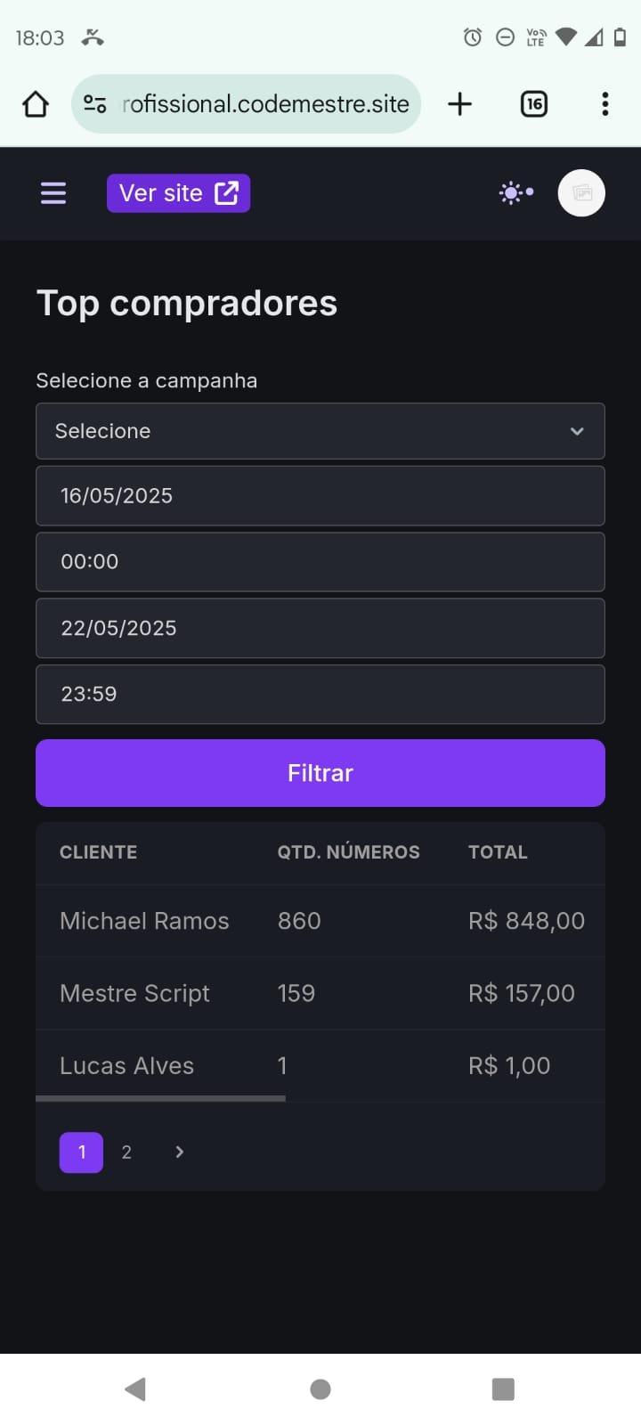Toggle the light/dark theme sun icon
The image size is (641, 1425).
(x=515, y=192)
